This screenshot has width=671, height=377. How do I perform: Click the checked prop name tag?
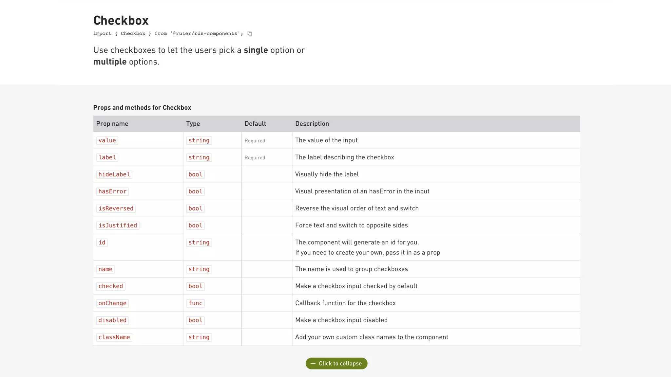(x=111, y=286)
